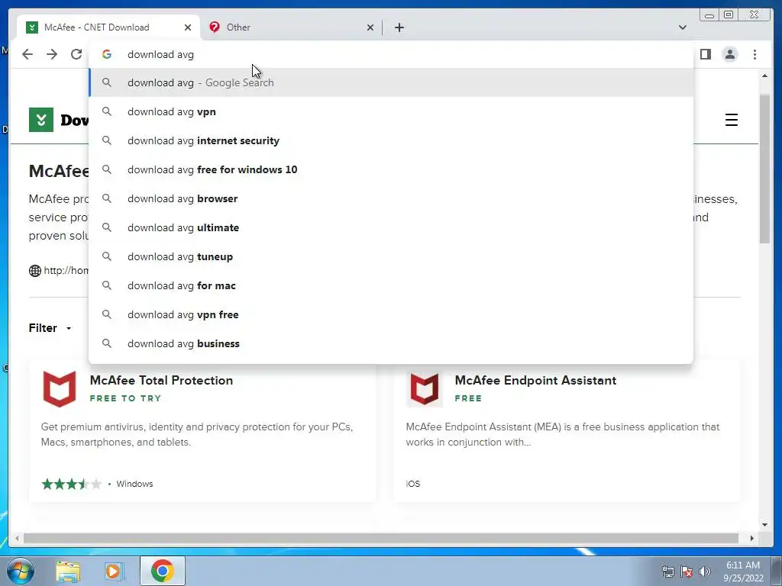Viewport: 782px width, 586px height.
Task: Click the clock showing 6:11 AM
Action: click(742, 565)
